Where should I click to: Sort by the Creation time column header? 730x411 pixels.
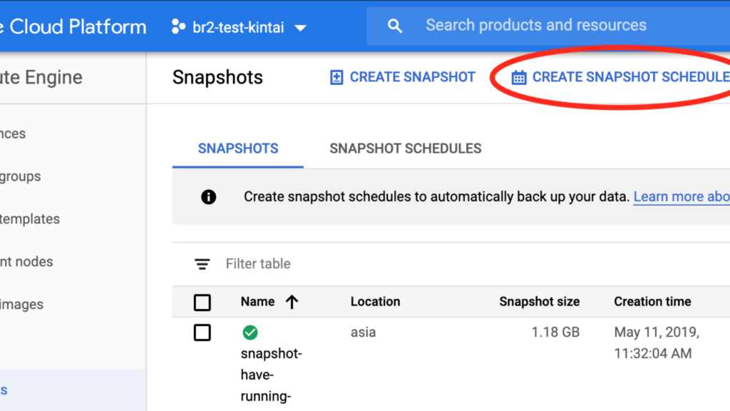[652, 301]
